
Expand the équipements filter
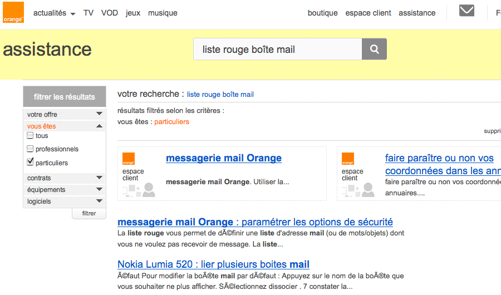click(x=99, y=190)
